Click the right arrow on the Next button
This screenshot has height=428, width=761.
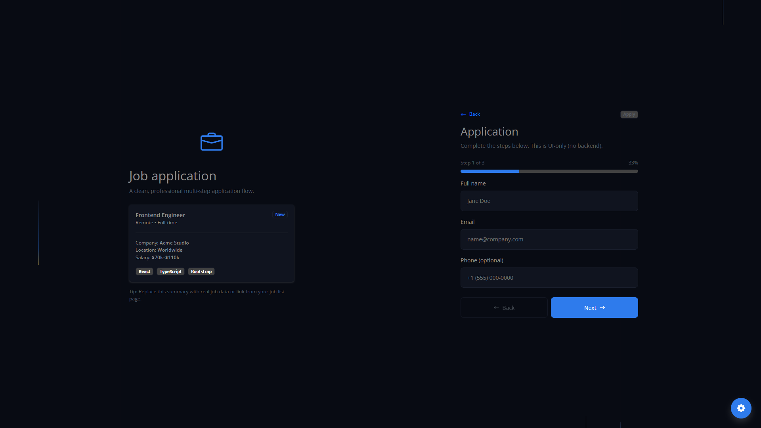(x=602, y=308)
